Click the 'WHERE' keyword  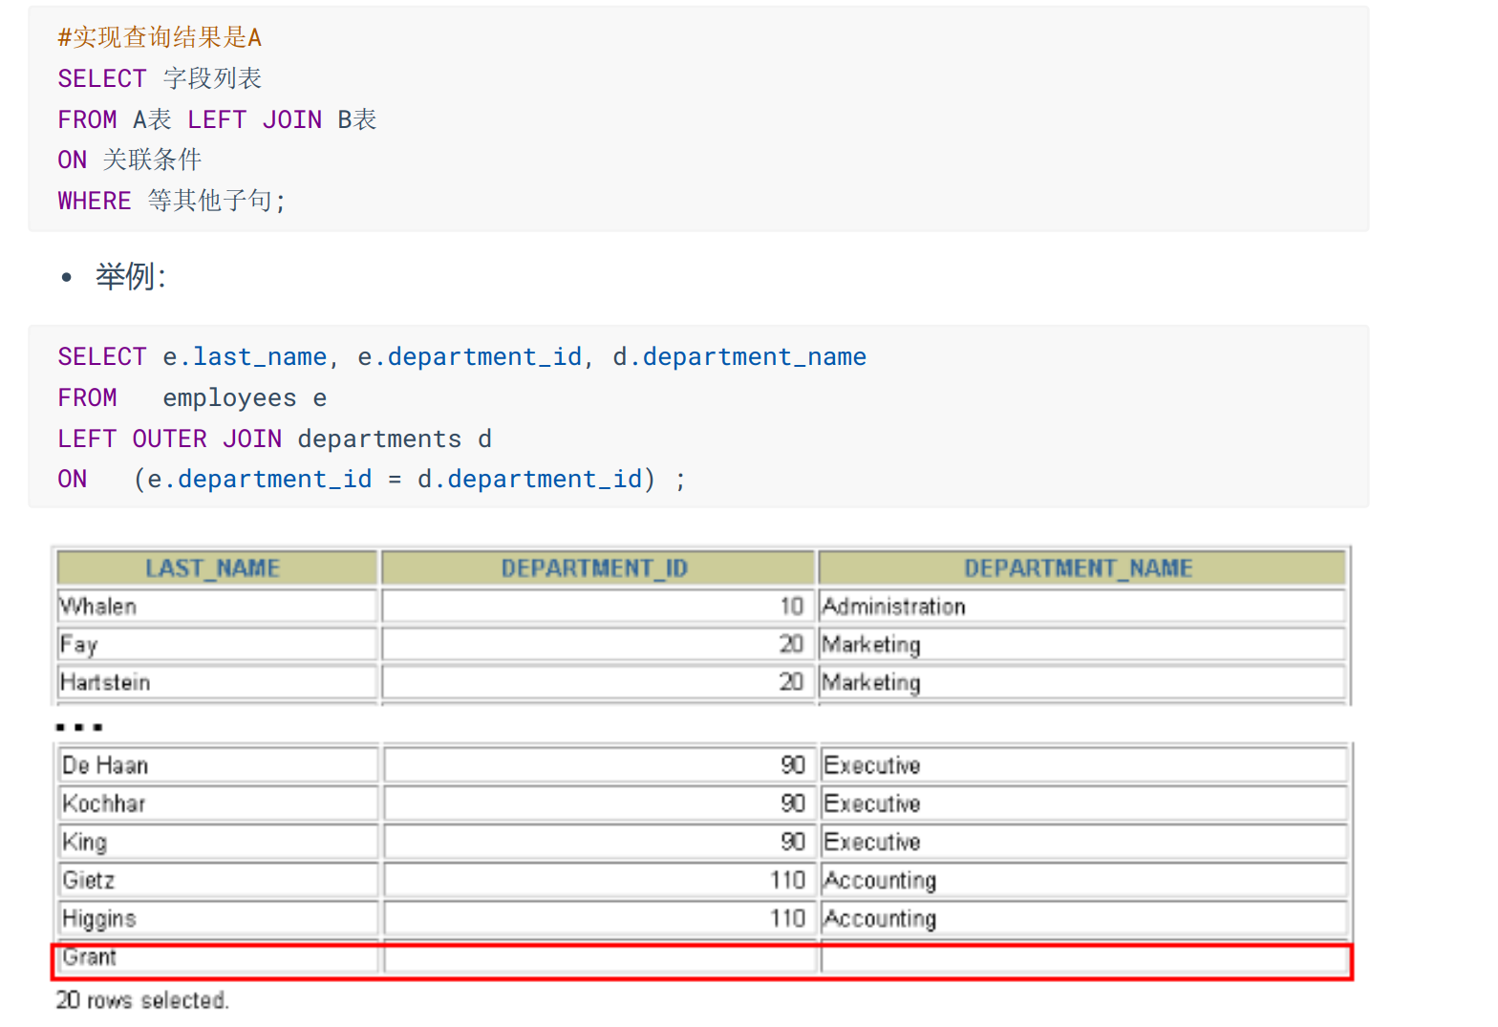(95, 201)
